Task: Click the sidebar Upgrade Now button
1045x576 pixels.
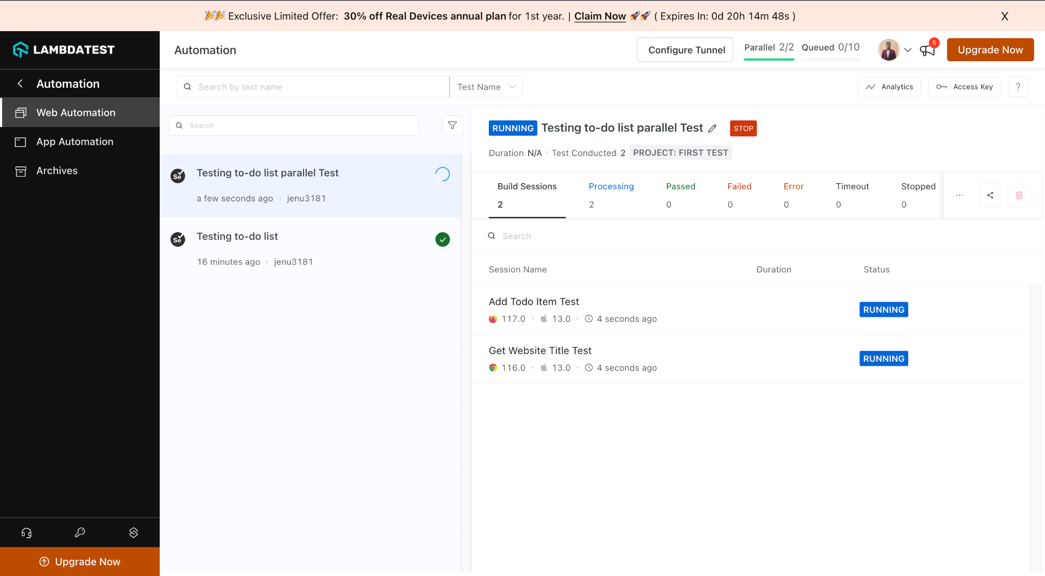Action: 80,561
